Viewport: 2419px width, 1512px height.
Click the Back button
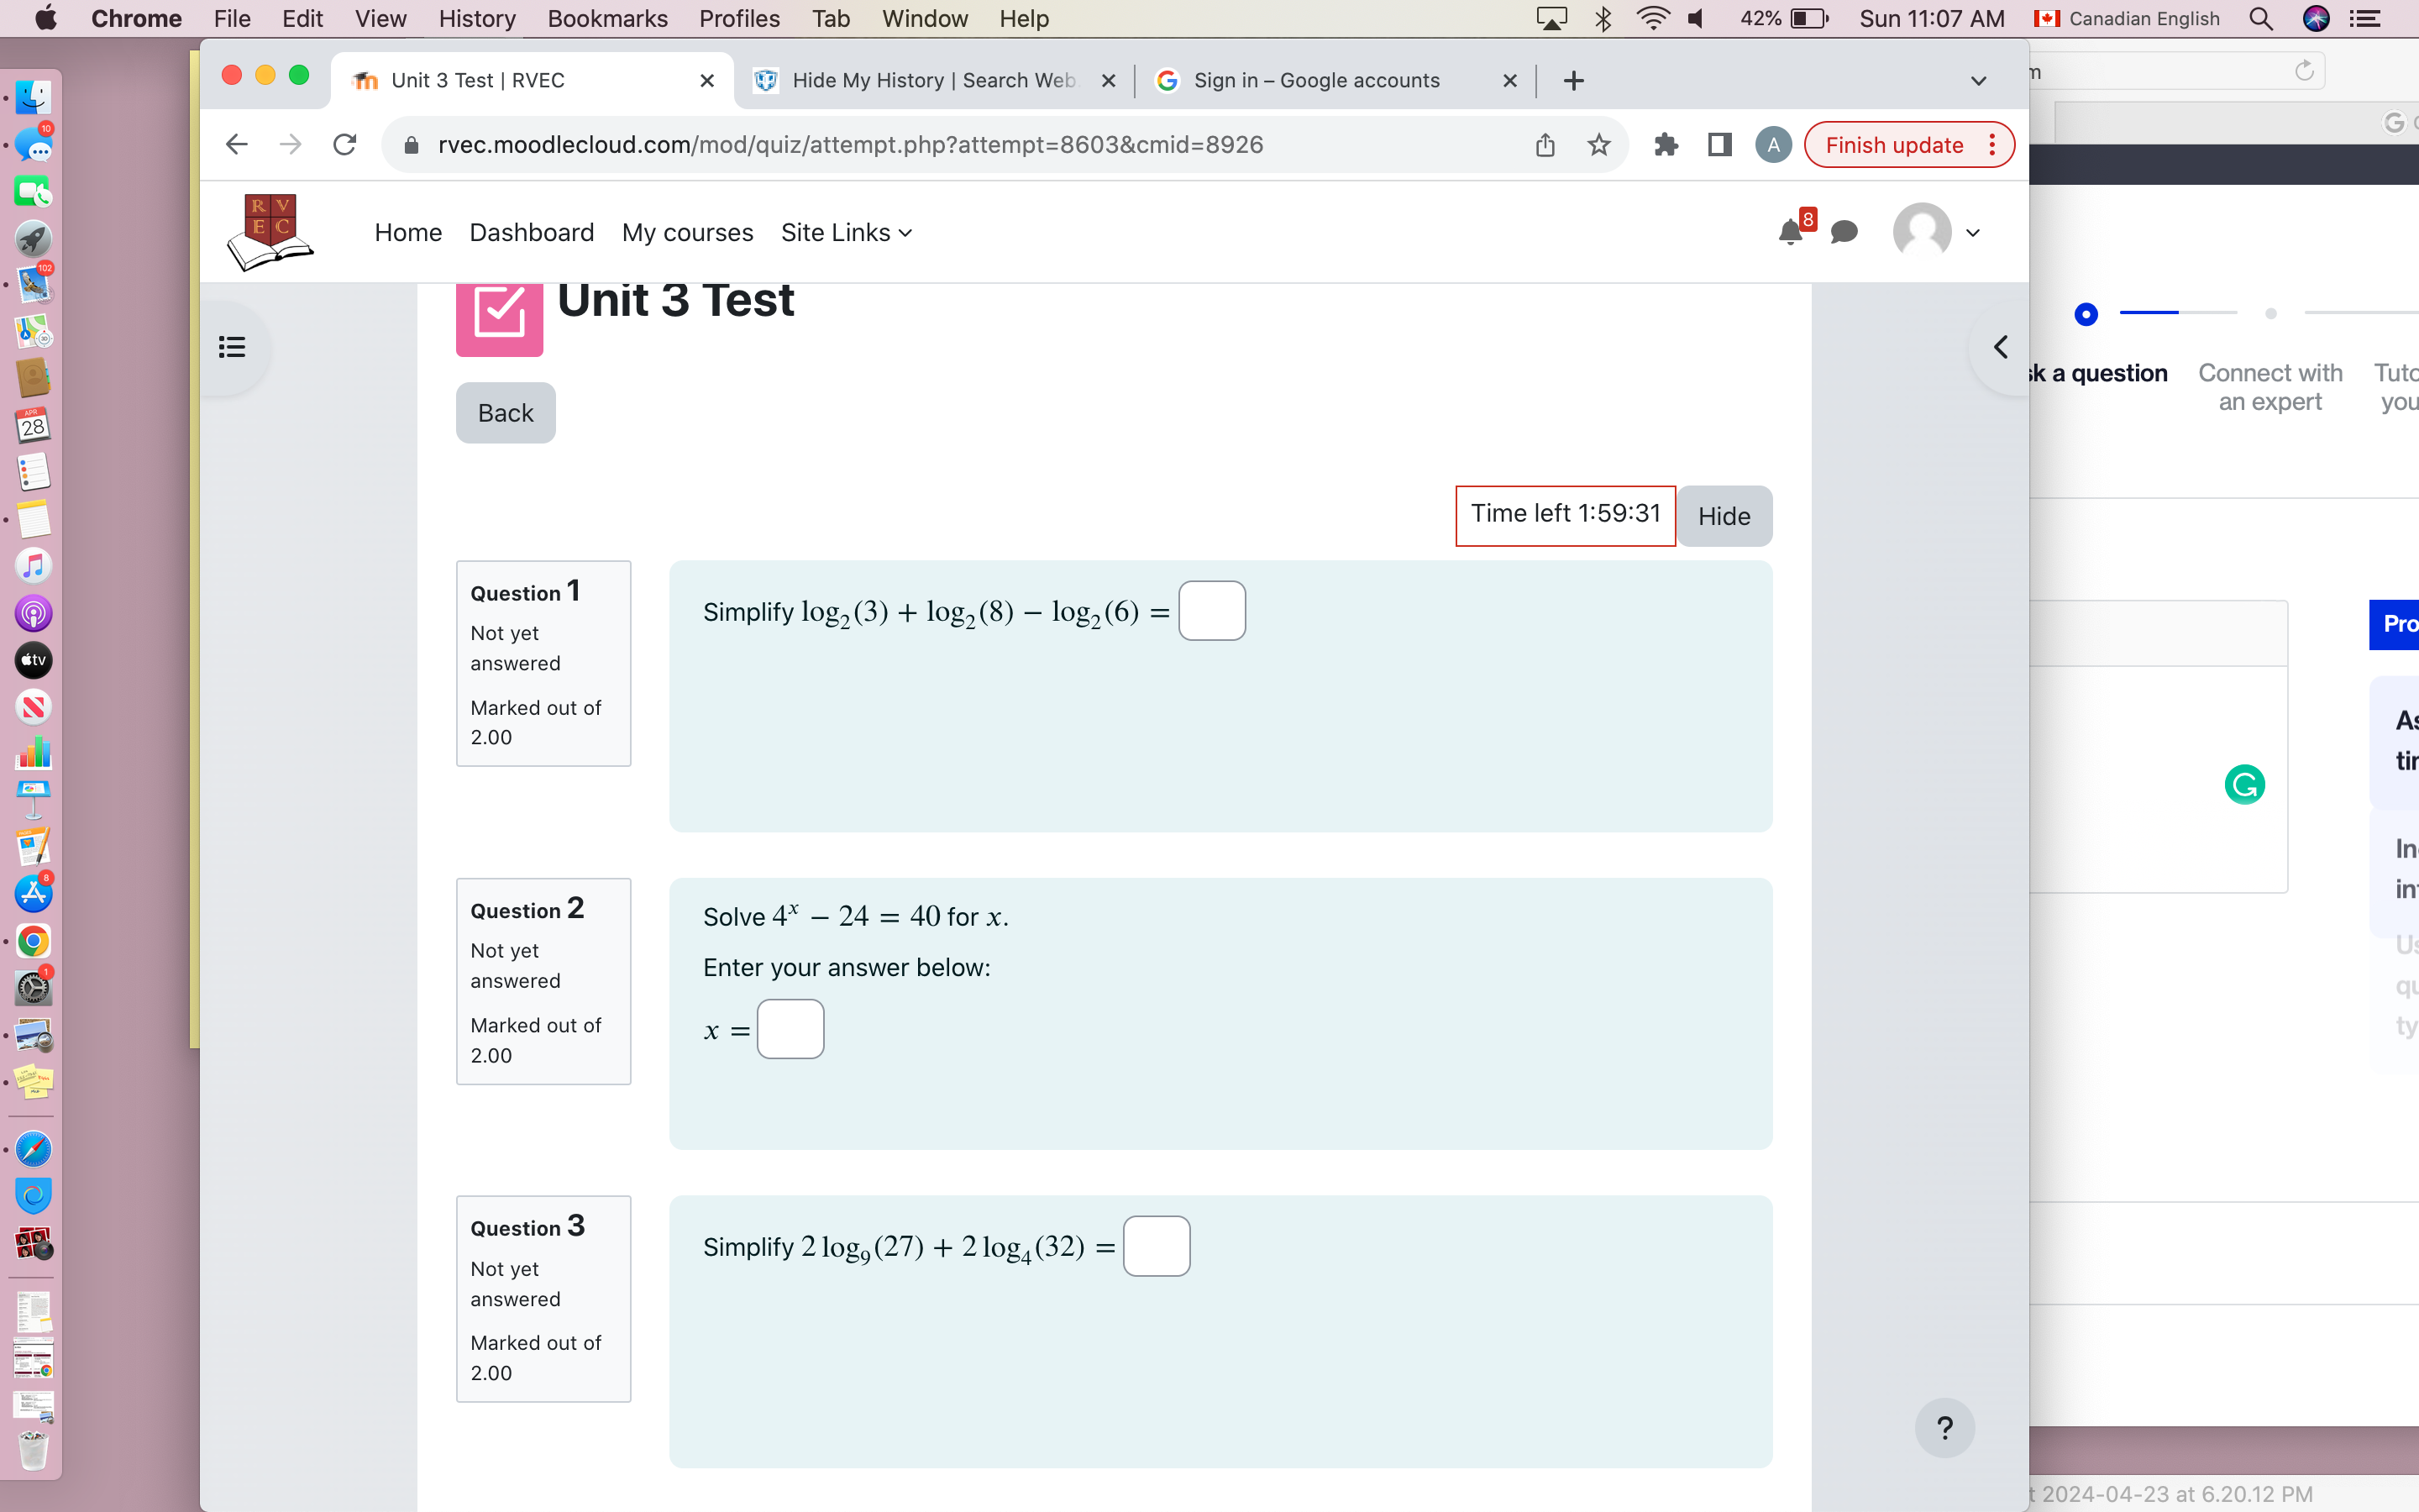point(506,413)
